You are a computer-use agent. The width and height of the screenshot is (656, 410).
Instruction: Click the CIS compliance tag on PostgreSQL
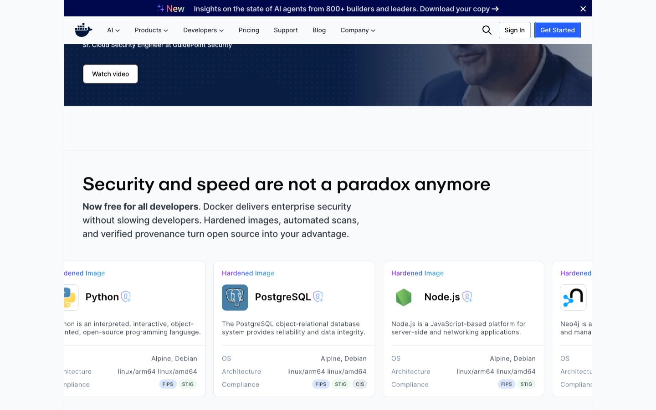[x=359, y=384]
